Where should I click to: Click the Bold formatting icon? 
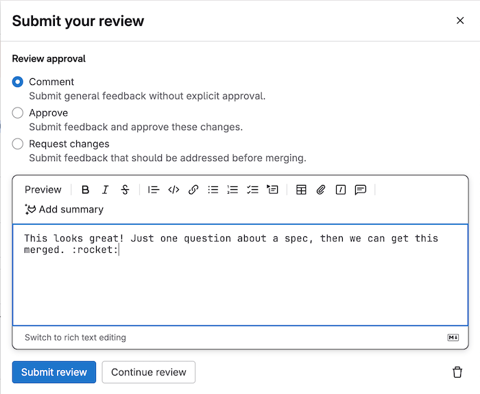[x=86, y=190]
